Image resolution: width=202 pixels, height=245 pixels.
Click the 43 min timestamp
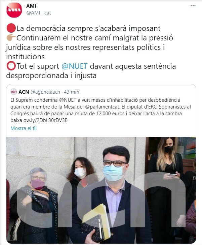[72, 92]
